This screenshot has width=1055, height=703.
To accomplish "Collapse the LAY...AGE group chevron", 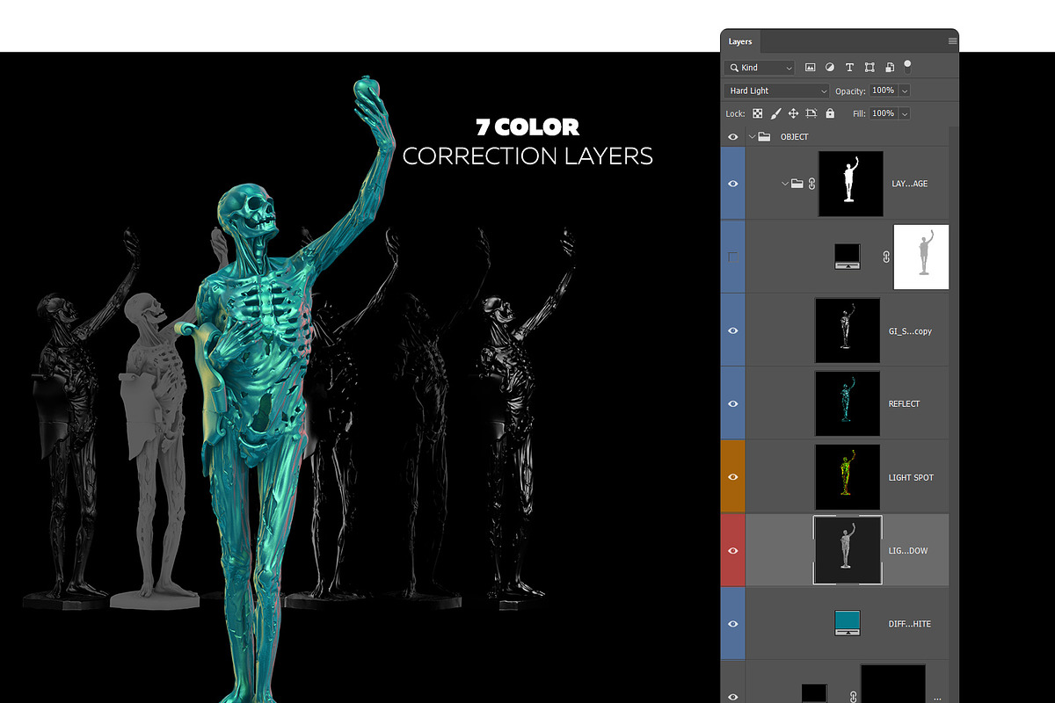I will 784,184.
